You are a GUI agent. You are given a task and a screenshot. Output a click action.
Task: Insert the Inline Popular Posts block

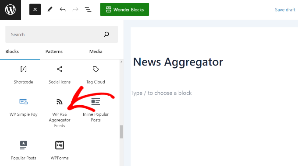pos(96,110)
